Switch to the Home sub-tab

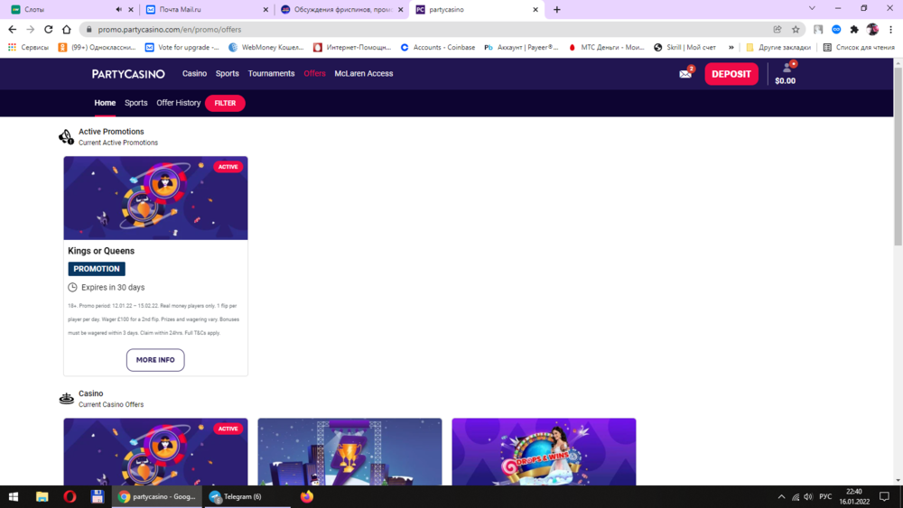[x=105, y=103]
